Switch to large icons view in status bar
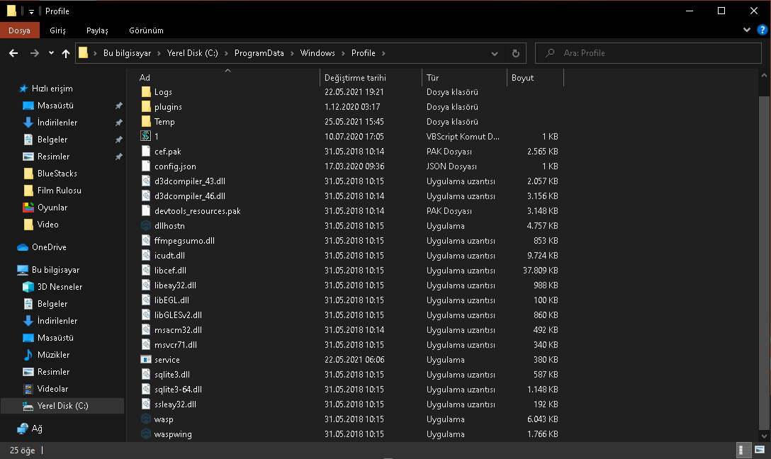771x459 pixels. (x=760, y=450)
